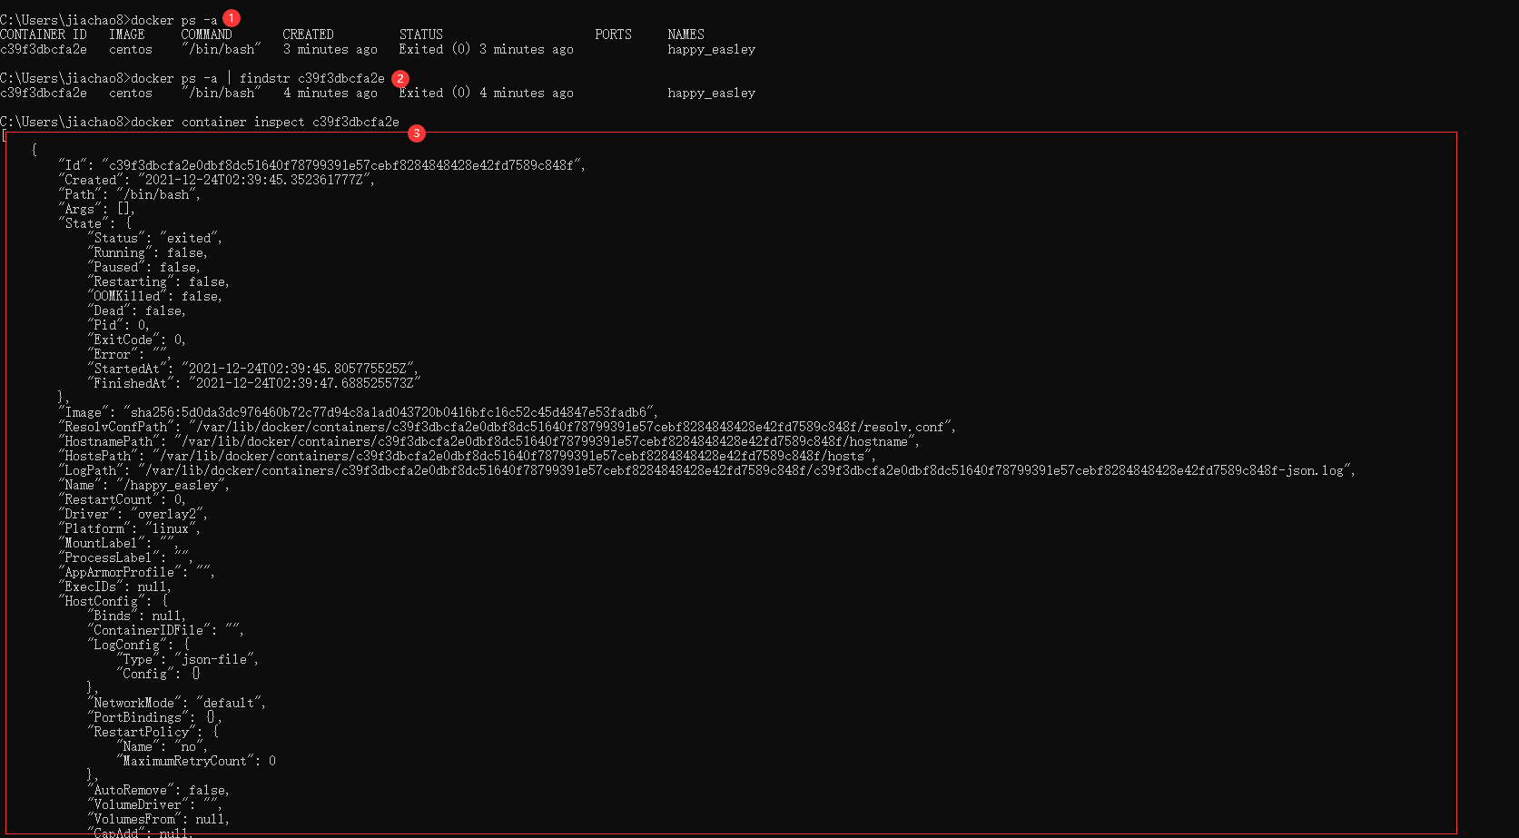1519x838 pixels.
Task: Click the "MountLabel" line
Action: (x=119, y=543)
